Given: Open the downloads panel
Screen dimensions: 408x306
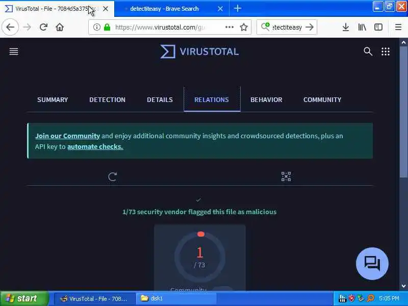Looking at the screenshot, I should 346,27.
